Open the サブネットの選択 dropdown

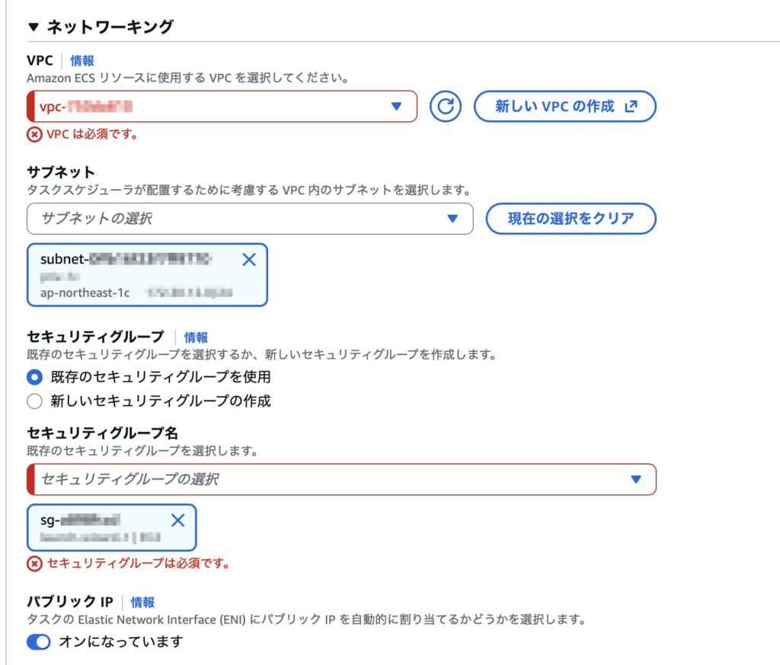click(x=250, y=219)
